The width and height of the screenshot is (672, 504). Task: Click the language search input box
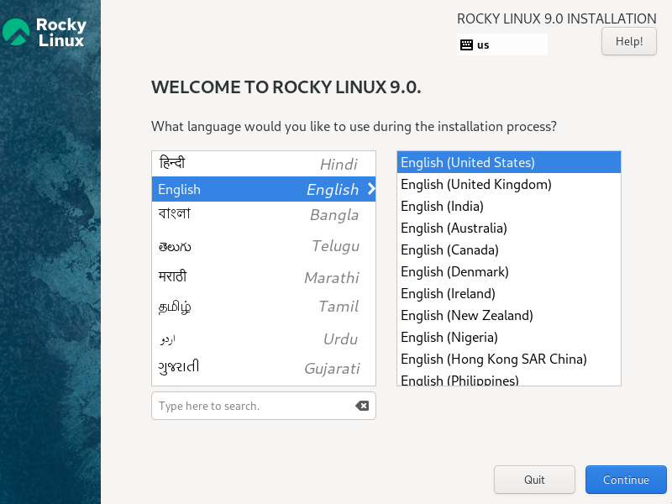point(252,406)
